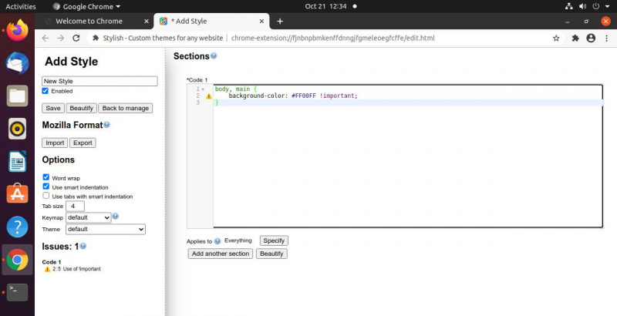Go back using browser back arrow

point(46,38)
